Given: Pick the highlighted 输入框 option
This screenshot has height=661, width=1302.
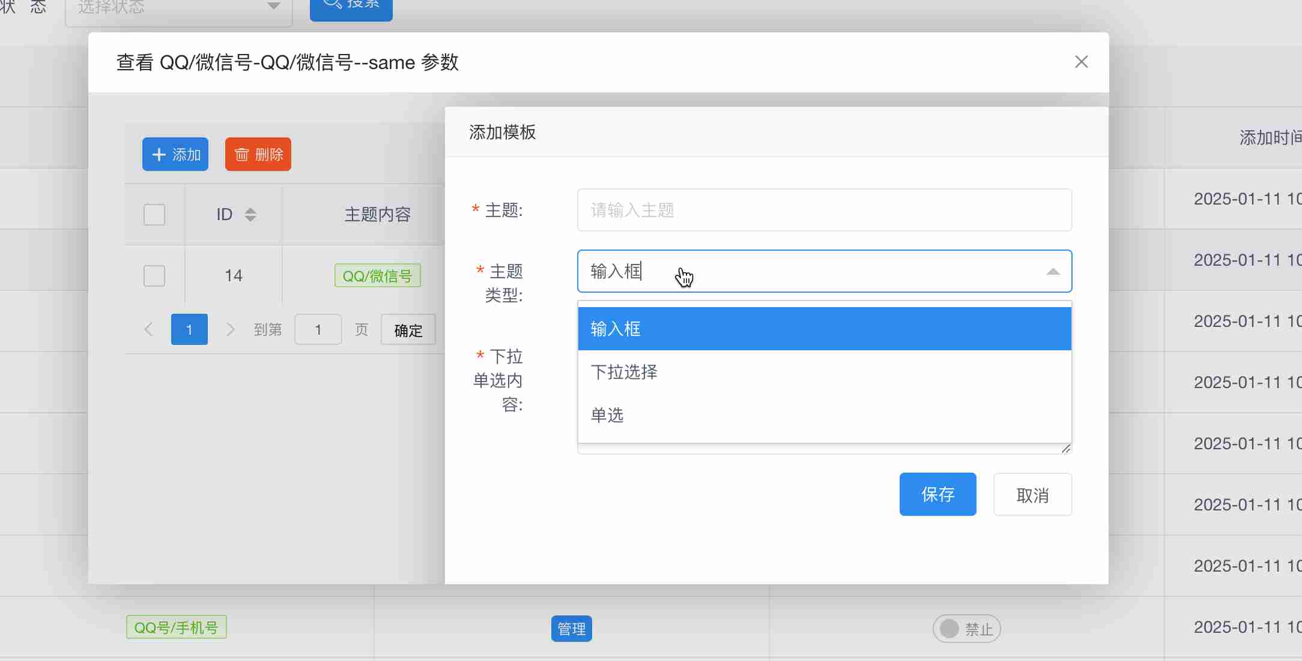Looking at the screenshot, I should (616, 329).
